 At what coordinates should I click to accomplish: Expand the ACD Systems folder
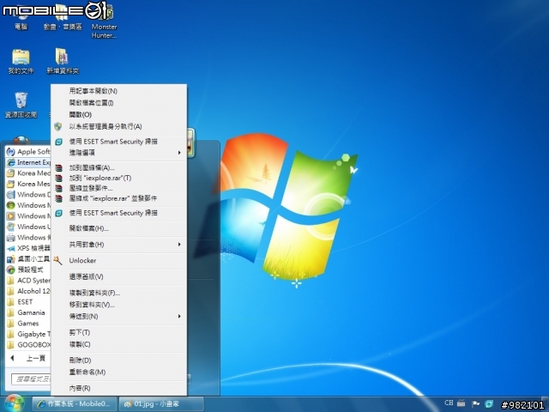pos(28,281)
